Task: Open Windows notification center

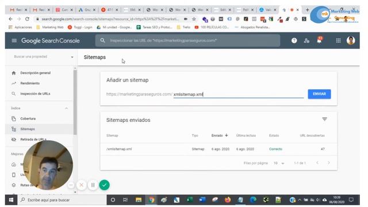Action: [351, 200]
